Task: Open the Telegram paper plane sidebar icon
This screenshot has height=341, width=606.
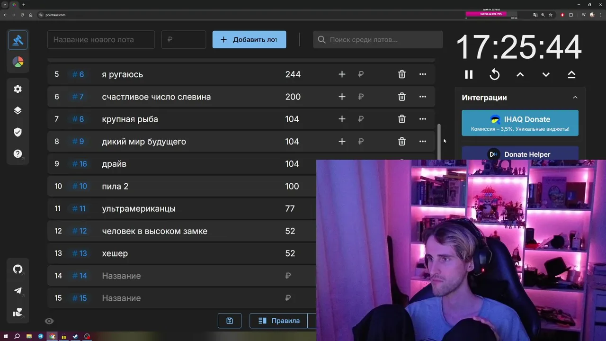Action: (18, 291)
